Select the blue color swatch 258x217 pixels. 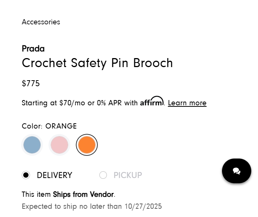coord(32,145)
